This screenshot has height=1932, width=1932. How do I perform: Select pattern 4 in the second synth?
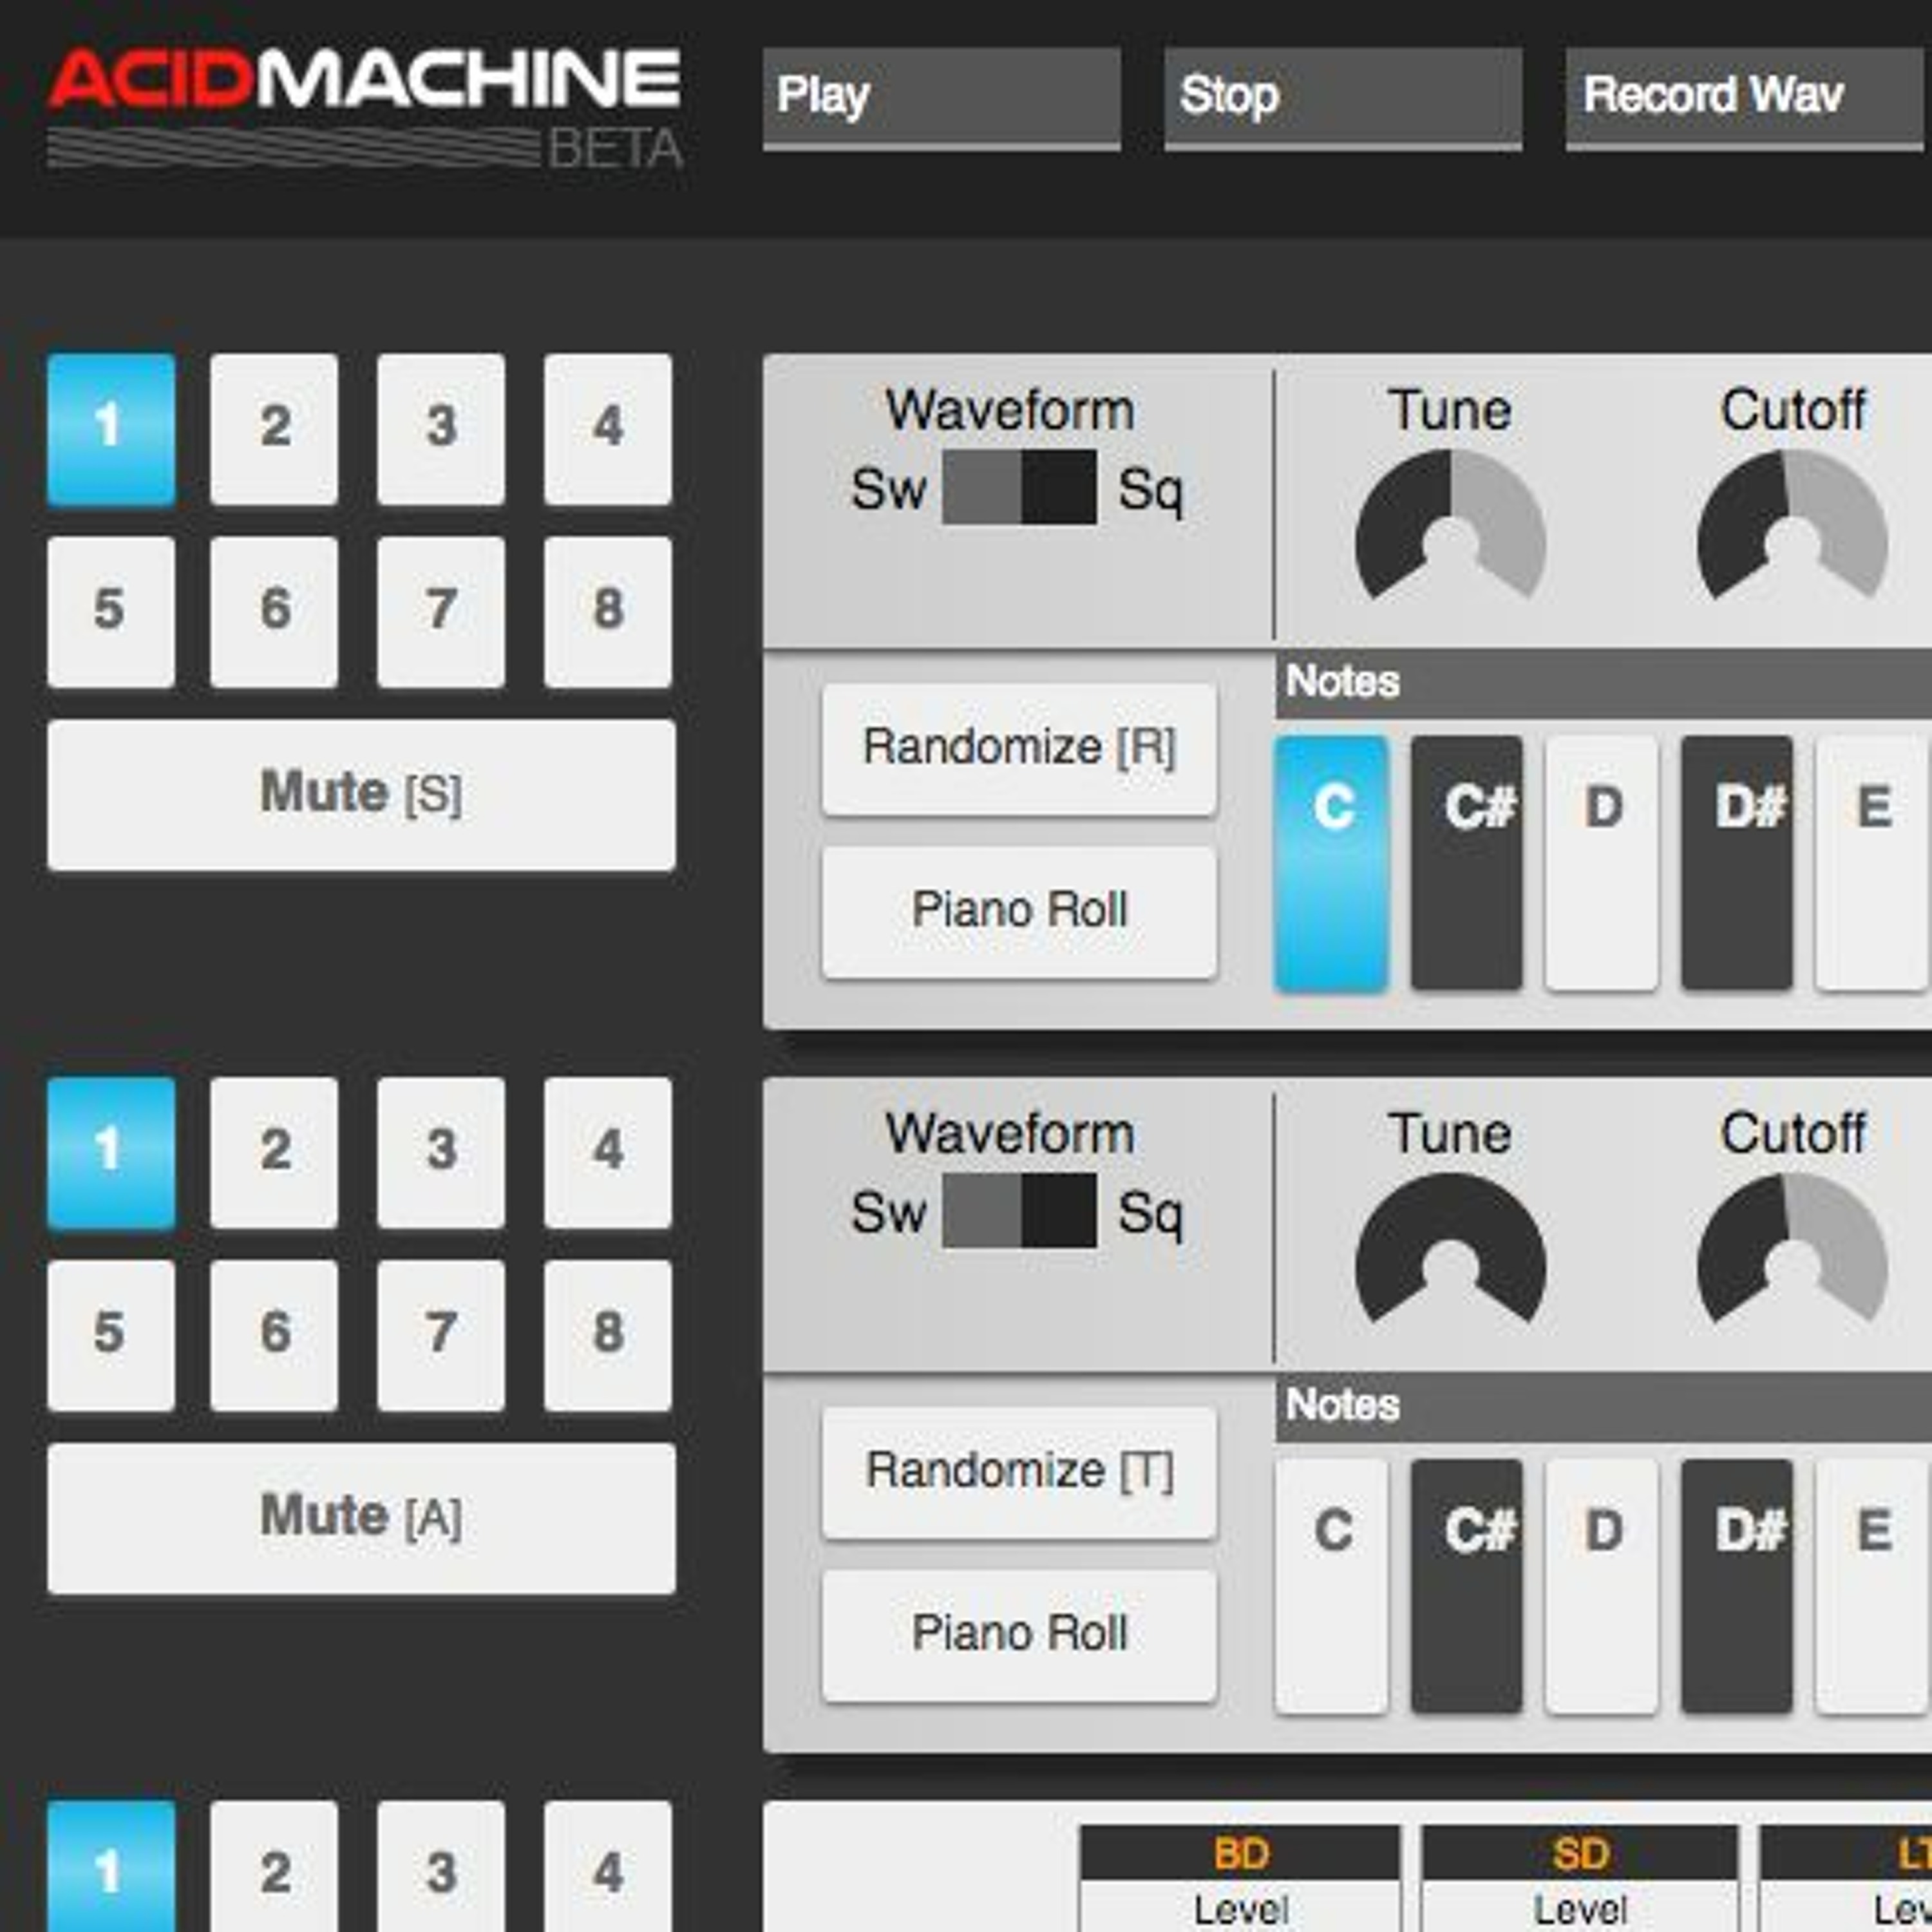pos(608,1152)
